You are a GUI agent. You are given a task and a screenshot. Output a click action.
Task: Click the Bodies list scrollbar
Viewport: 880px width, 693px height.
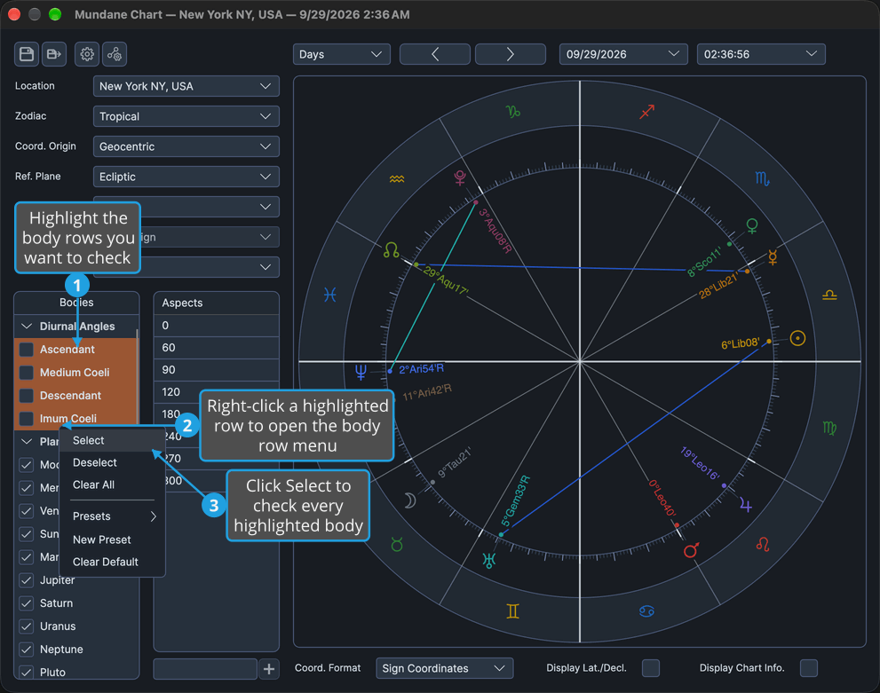pyautogui.click(x=138, y=379)
